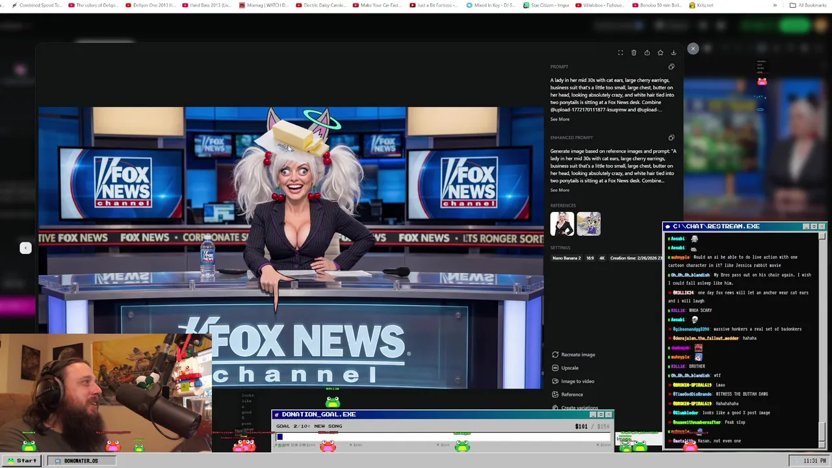Screen dimensions: 832x468
Task: Click the Reference image icon
Action: click(x=555, y=395)
